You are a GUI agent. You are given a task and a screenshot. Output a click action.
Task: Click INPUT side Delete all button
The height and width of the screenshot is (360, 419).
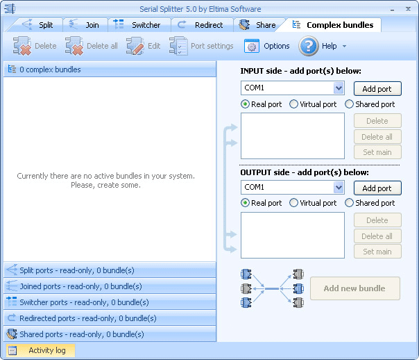pyautogui.click(x=377, y=137)
